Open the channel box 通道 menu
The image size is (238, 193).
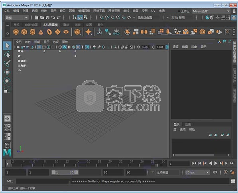[x=175, y=47]
